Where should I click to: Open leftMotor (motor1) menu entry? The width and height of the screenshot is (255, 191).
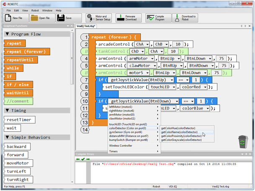click(134, 107)
